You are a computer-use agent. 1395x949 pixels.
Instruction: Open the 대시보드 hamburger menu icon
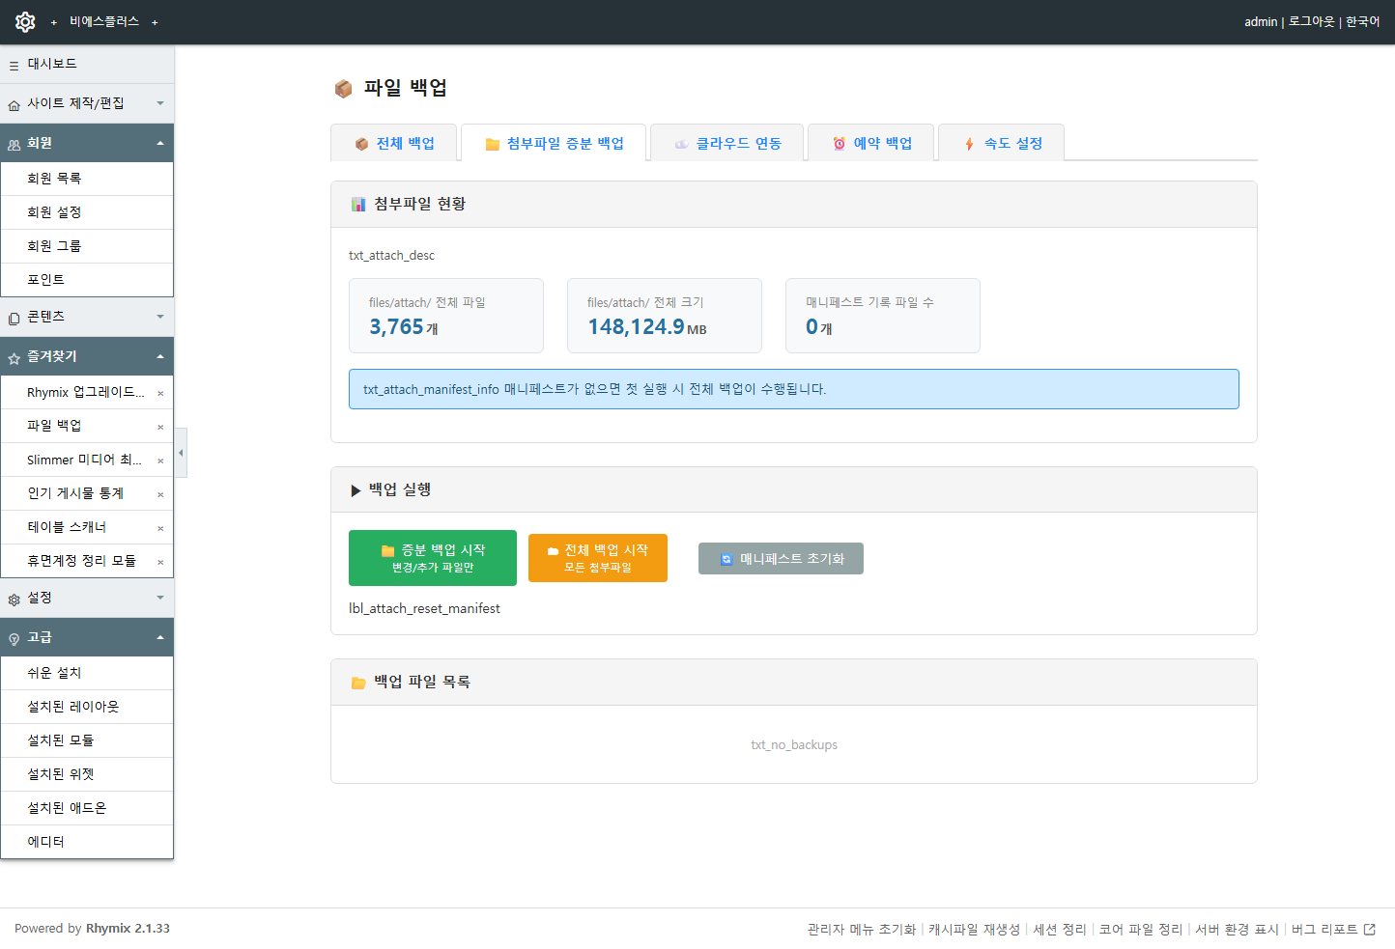(14, 66)
